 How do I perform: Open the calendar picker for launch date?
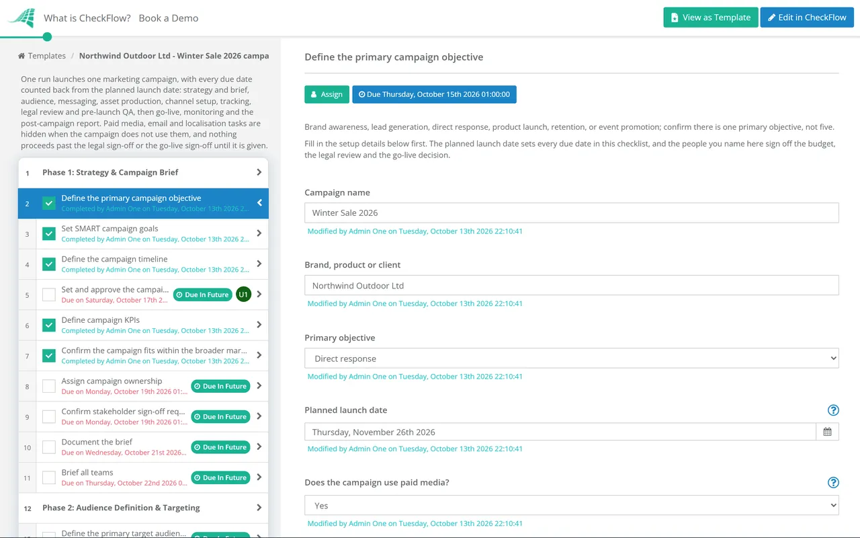point(827,432)
